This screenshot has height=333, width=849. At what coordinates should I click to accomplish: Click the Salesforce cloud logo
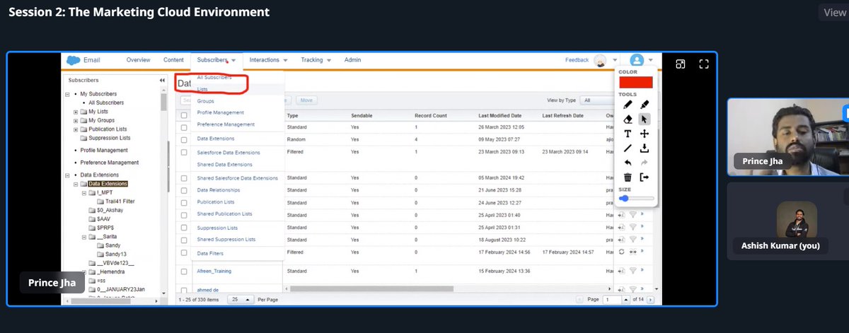pyautogui.click(x=72, y=60)
